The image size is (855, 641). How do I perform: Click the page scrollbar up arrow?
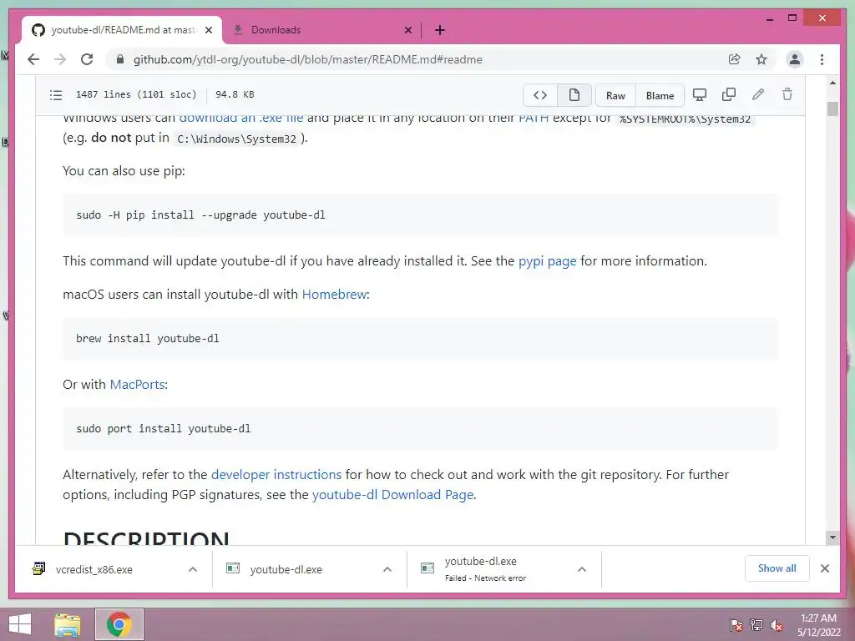tap(832, 83)
